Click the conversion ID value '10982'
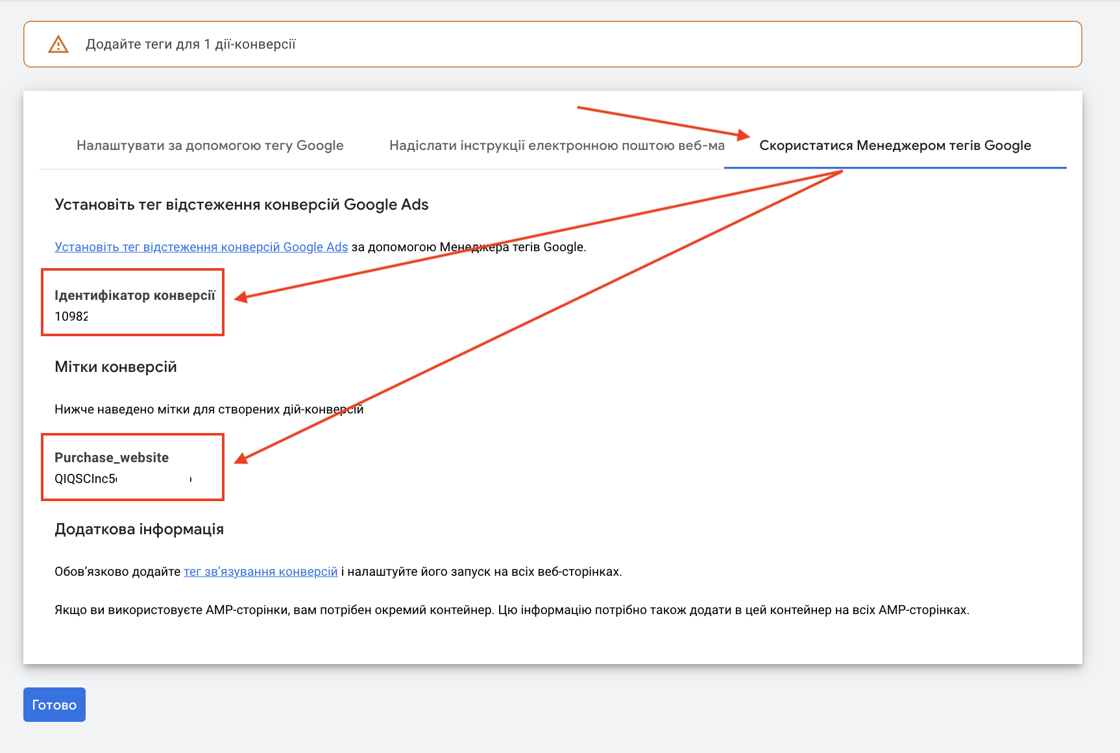Image resolution: width=1120 pixels, height=753 pixels. (71, 316)
